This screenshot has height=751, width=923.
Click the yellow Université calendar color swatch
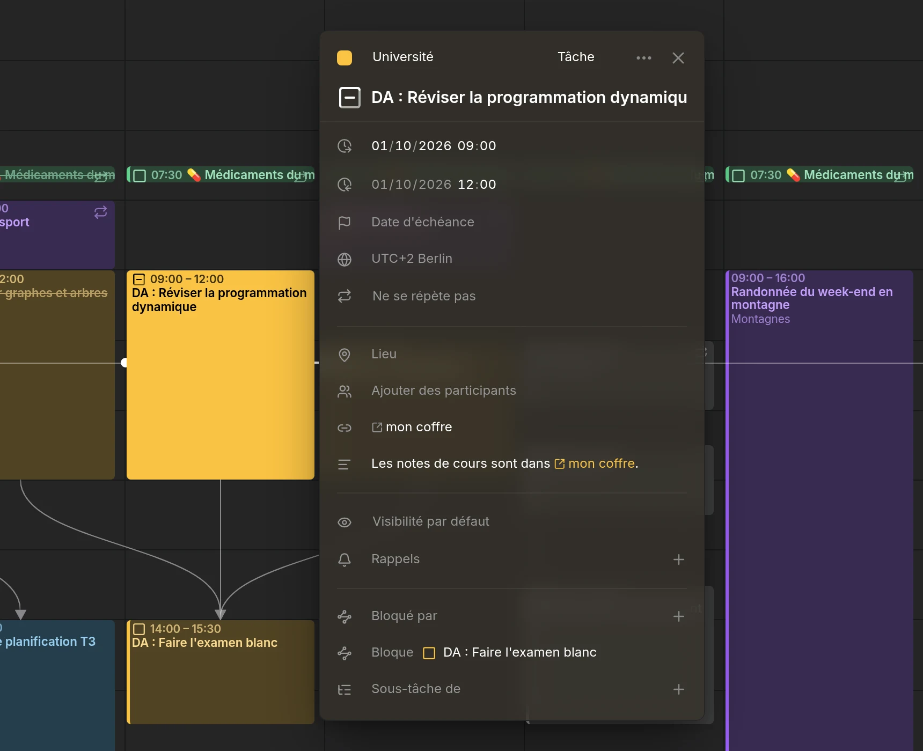click(345, 58)
